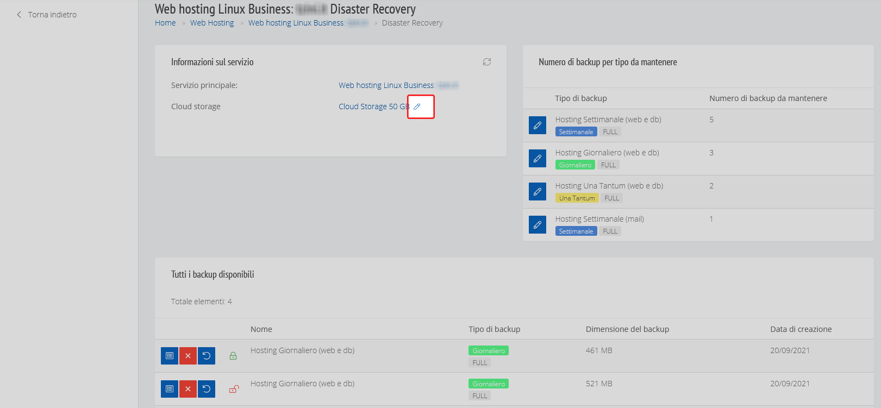Toggle the green lock on the 461 MB backup

pyautogui.click(x=233, y=356)
